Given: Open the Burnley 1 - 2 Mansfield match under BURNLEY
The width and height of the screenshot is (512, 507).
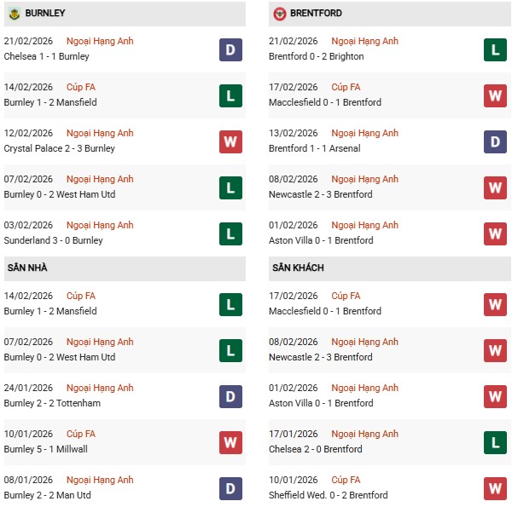Looking at the screenshot, I should pos(50,102).
